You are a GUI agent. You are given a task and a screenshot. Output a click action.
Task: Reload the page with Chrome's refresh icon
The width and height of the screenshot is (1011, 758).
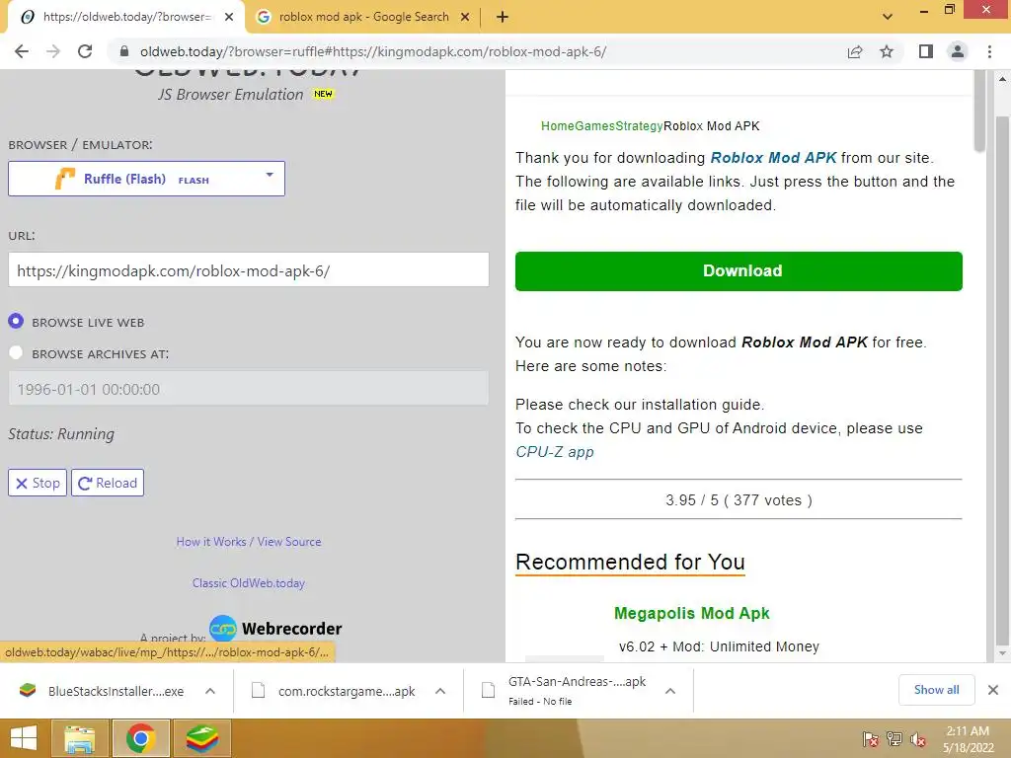click(x=85, y=51)
